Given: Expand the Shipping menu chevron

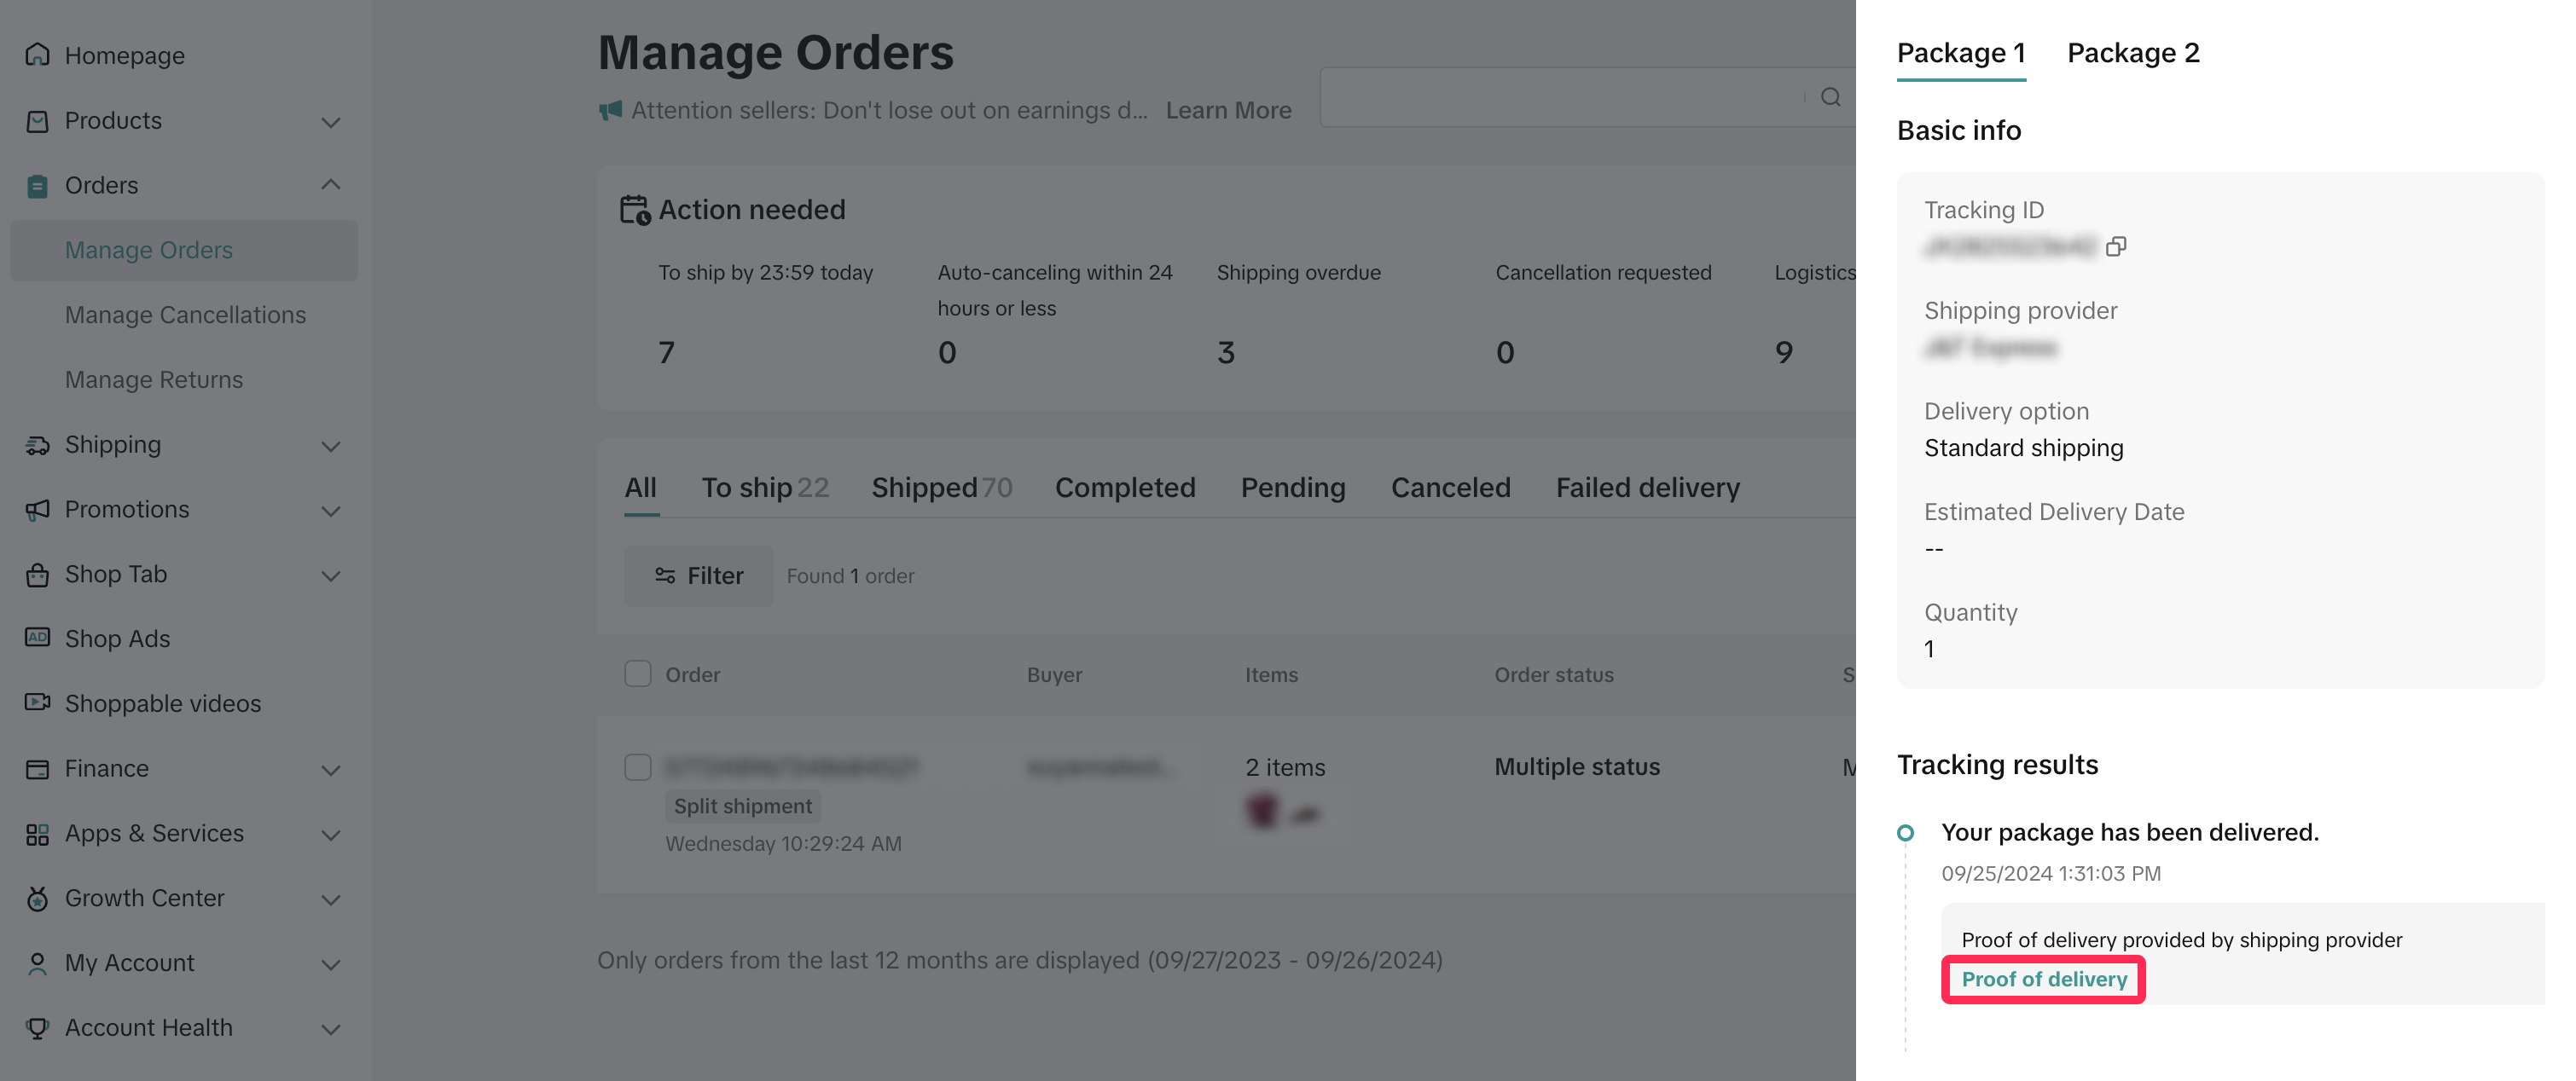Looking at the screenshot, I should [331, 446].
